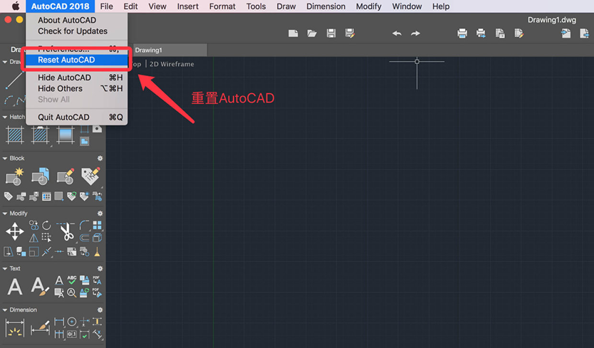Image resolution: width=594 pixels, height=348 pixels.
Task: Collapse the Dimension panel triangle
Action: click(5, 310)
